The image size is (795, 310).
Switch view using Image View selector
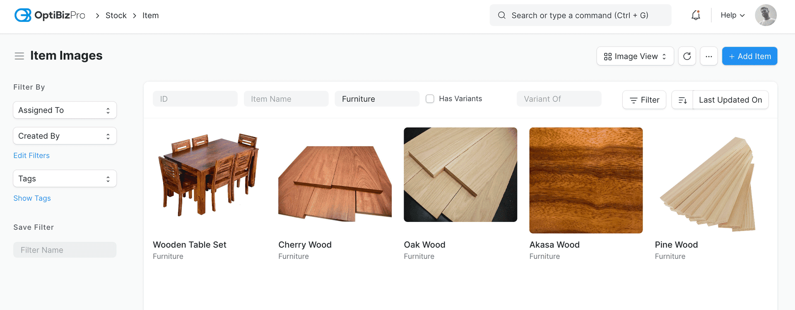pyautogui.click(x=635, y=56)
